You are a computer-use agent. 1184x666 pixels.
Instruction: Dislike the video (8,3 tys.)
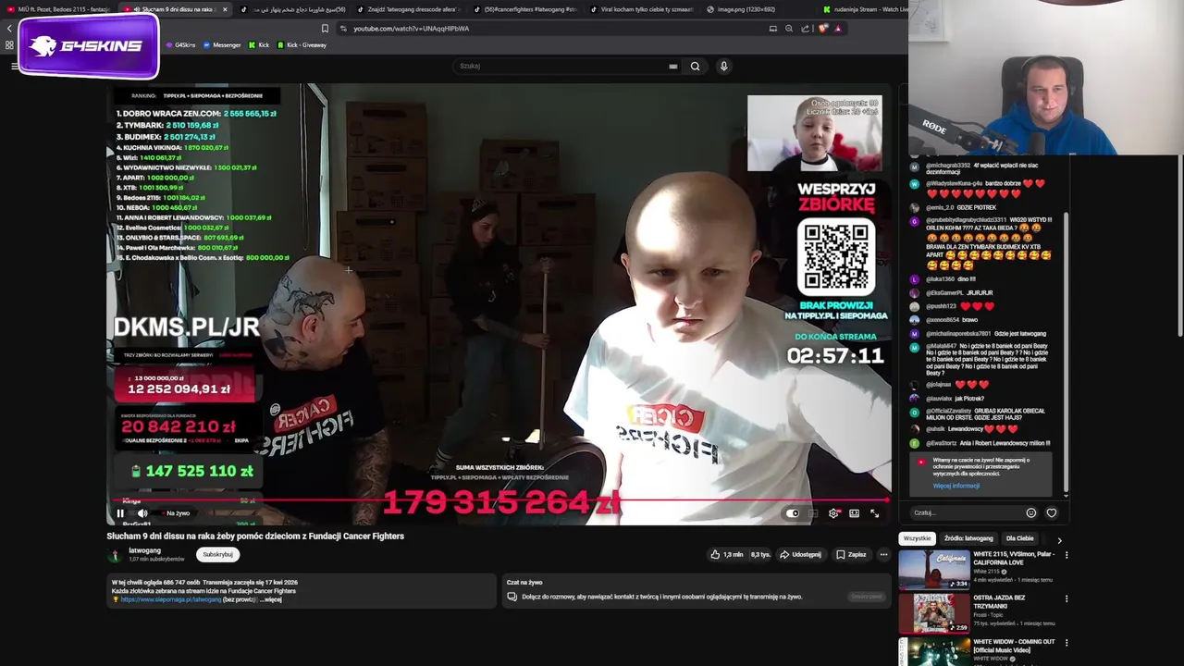(x=760, y=554)
